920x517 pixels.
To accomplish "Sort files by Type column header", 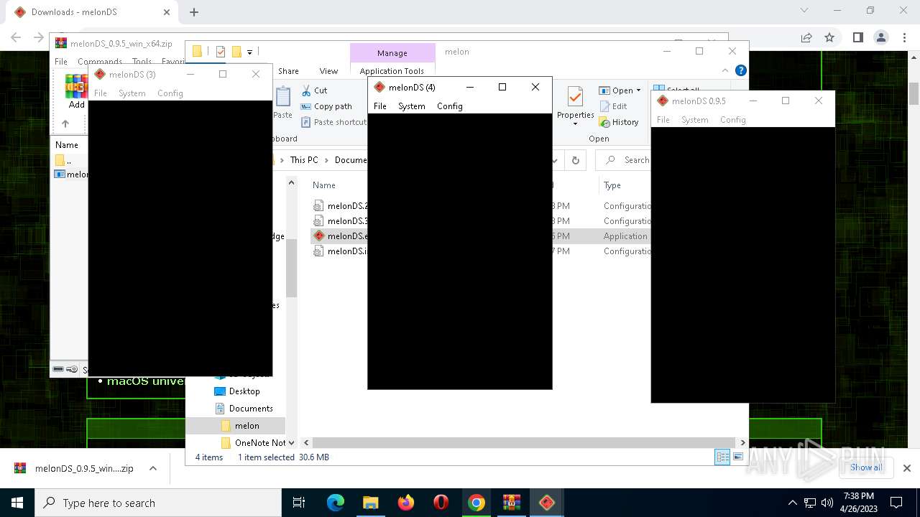I will pyautogui.click(x=612, y=185).
